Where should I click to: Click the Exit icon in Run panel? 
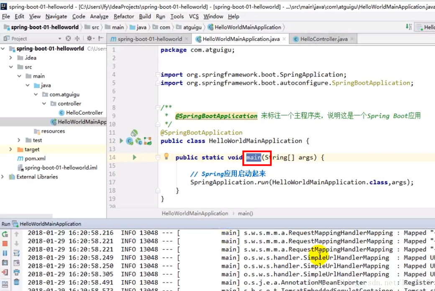coord(5,272)
